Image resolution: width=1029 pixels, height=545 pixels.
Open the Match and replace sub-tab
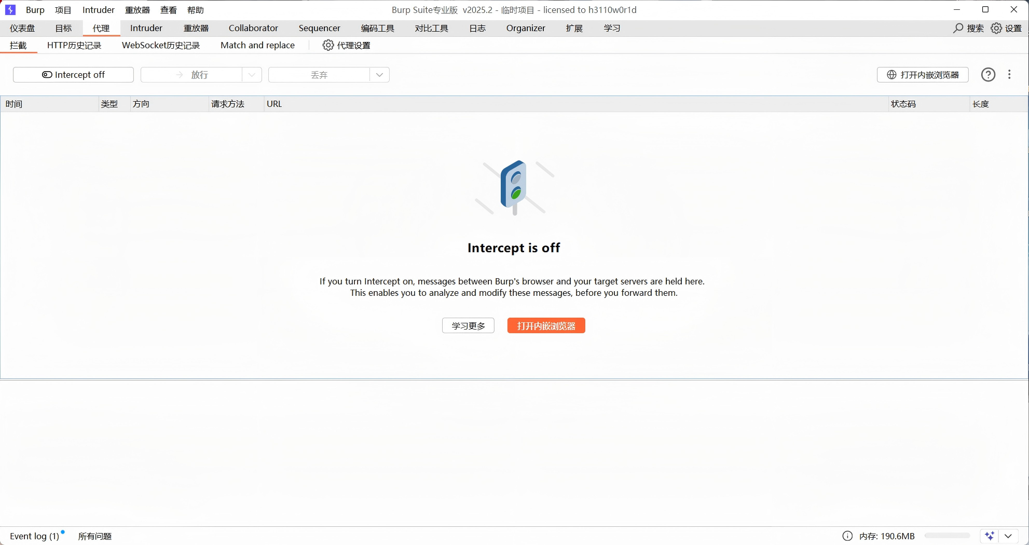coord(257,45)
